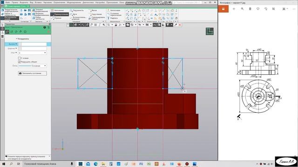Click the Print icon in ribbon

click(x=21, y=14)
